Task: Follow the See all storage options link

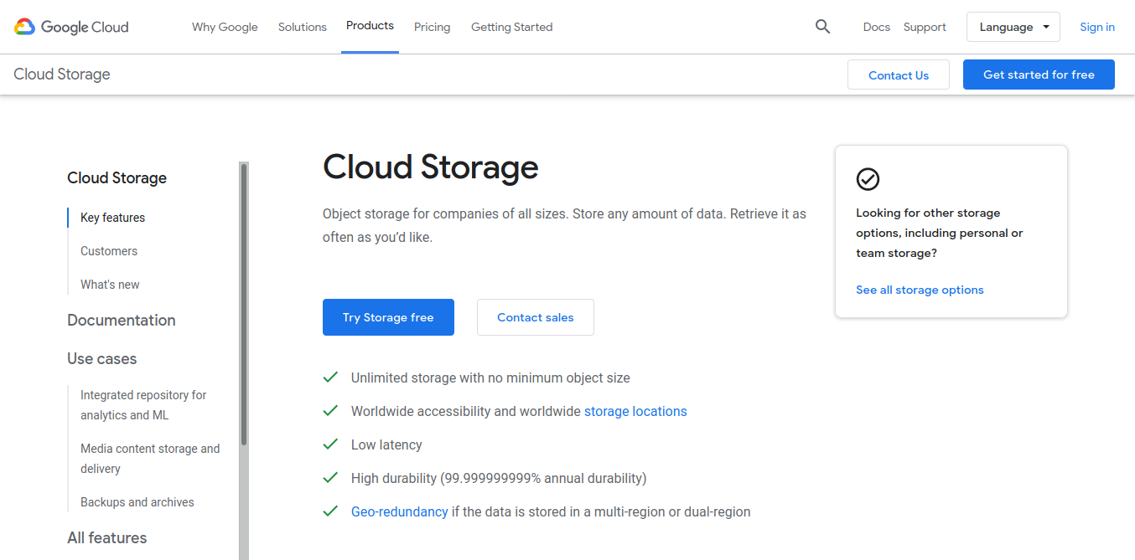Action: [x=920, y=290]
